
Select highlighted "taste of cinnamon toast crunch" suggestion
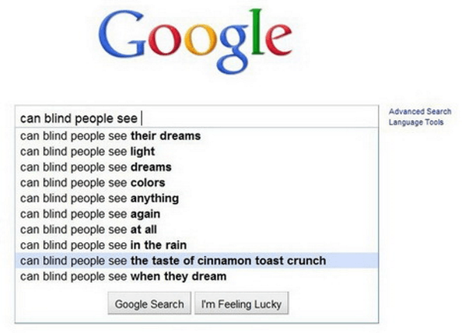[196, 261]
